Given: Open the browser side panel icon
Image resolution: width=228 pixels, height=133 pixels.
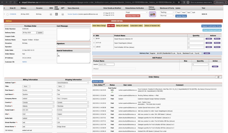Looking at the screenshot, I should (184, 2).
